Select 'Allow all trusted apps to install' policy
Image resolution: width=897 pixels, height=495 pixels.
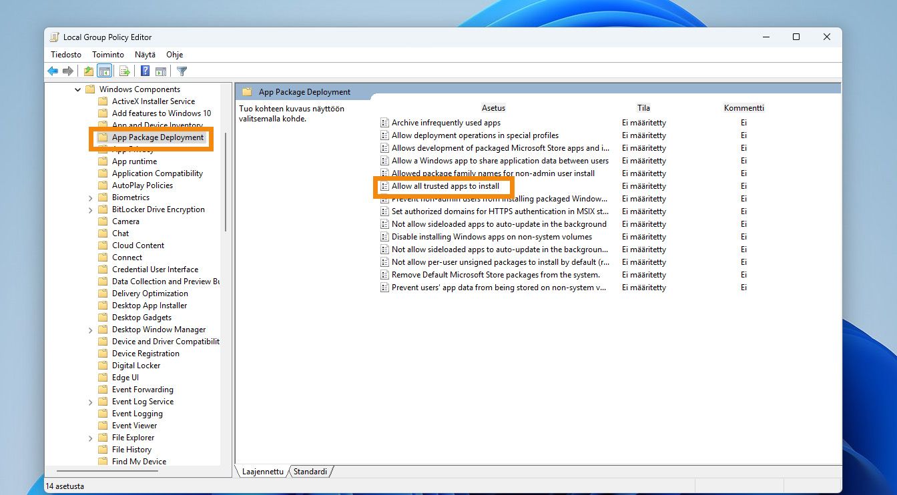pos(445,186)
